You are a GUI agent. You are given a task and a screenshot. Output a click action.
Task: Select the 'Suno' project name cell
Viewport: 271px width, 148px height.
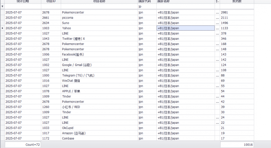[x=99, y=23]
